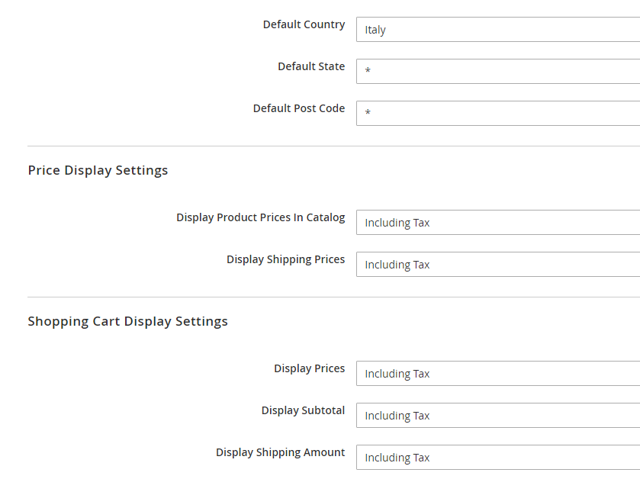640x479 pixels.
Task: Open the Display Shipping Prices dropdown
Action: click(x=496, y=264)
